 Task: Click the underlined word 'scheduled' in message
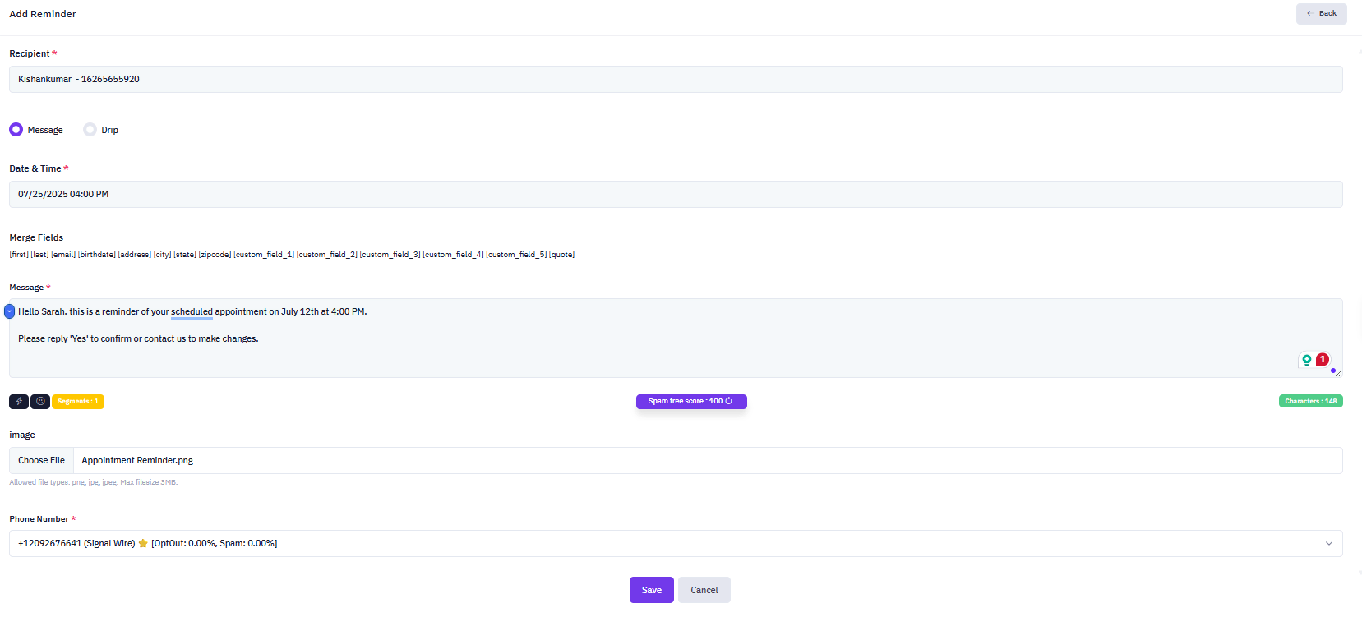(192, 312)
